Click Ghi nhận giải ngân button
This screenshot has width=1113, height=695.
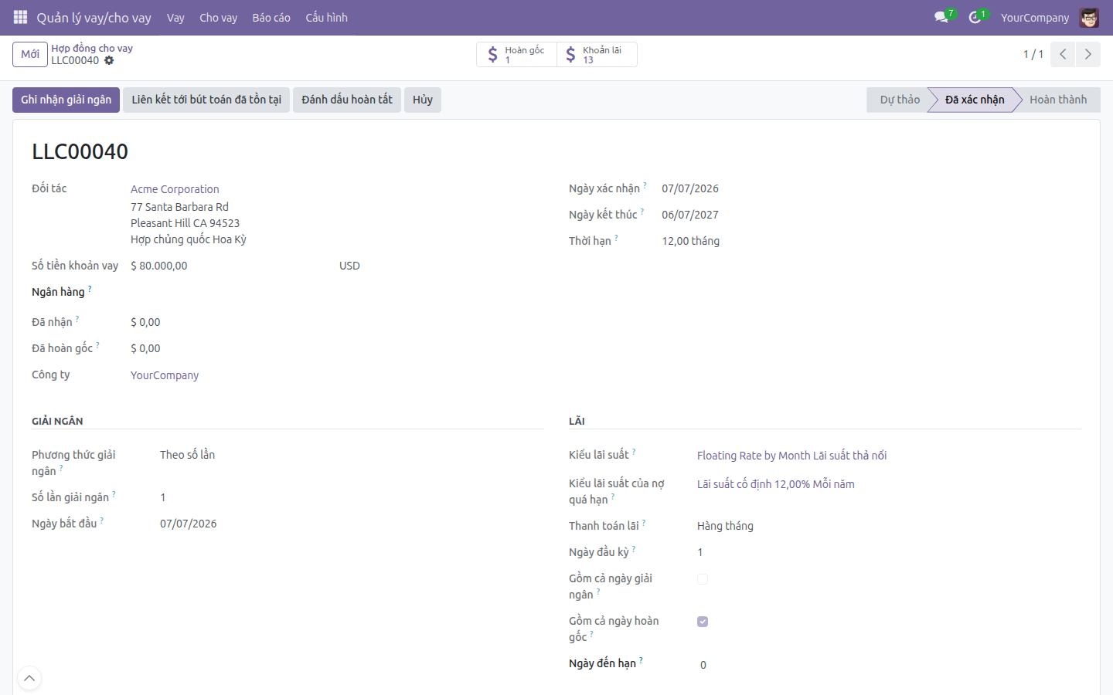(x=66, y=100)
